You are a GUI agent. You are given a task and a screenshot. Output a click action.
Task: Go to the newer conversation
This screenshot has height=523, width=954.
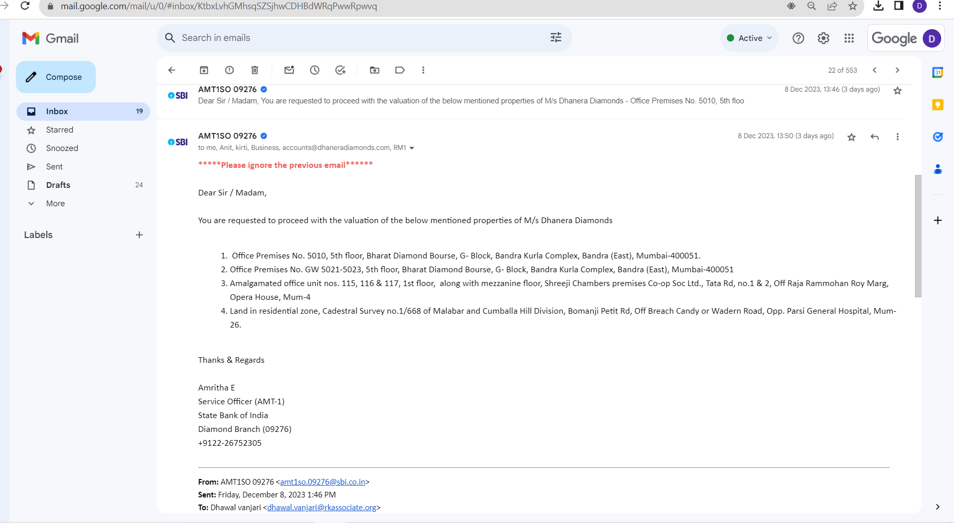(x=875, y=70)
